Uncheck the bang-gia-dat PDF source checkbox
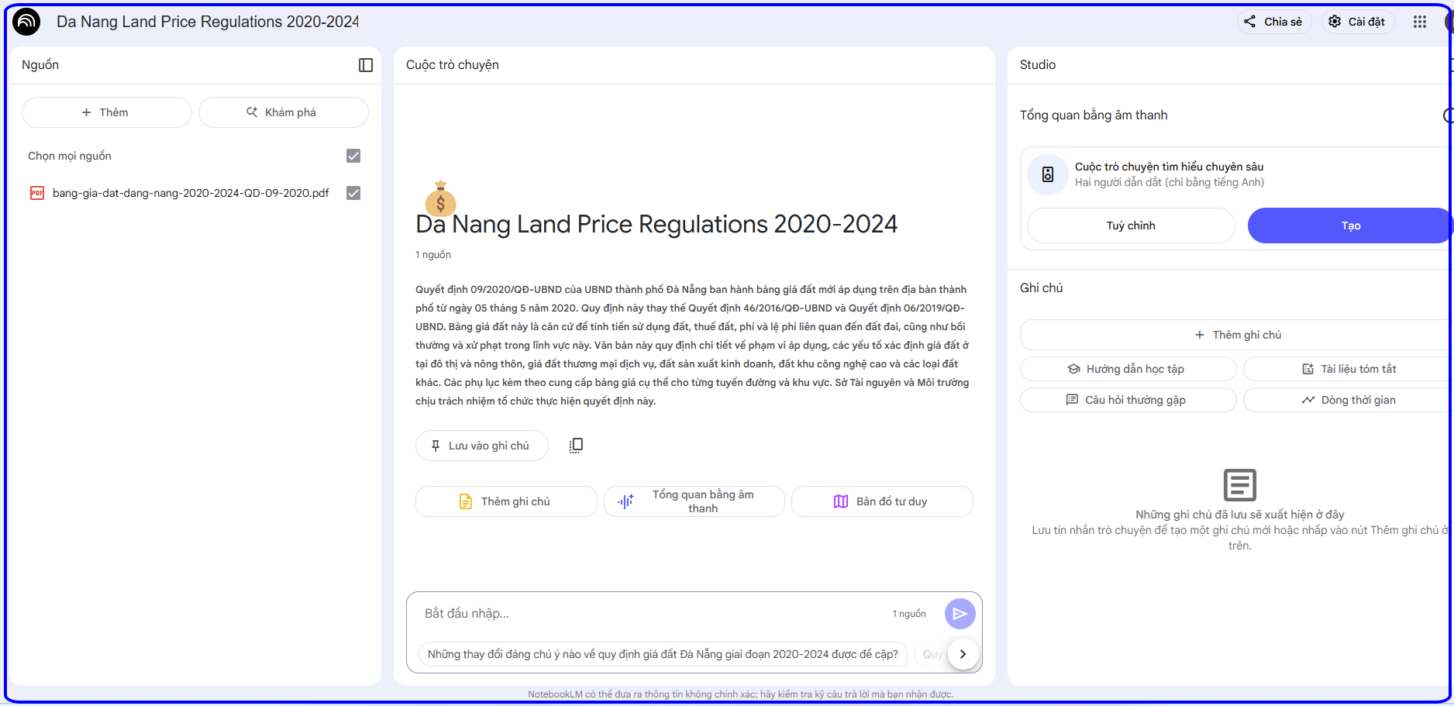This screenshot has height=706, width=1454. [353, 193]
